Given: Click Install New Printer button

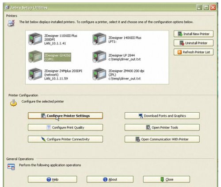Looking at the screenshot, I should pos(194,34).
